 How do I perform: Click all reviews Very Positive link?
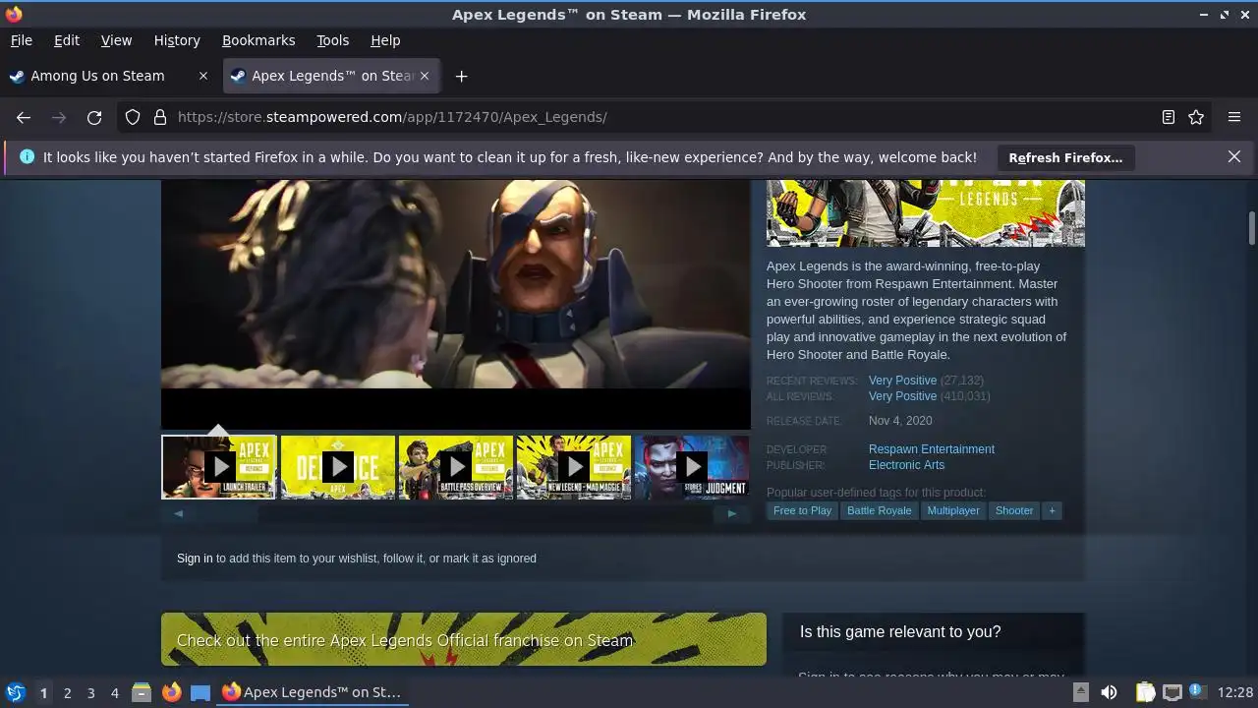[902, 396]
